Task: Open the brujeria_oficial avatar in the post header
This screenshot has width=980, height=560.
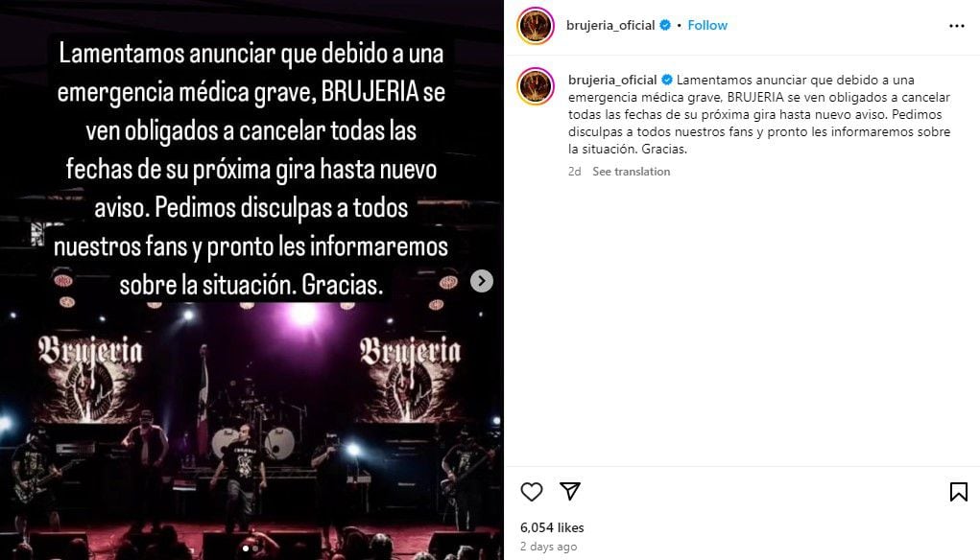Action: pos(536,26)
